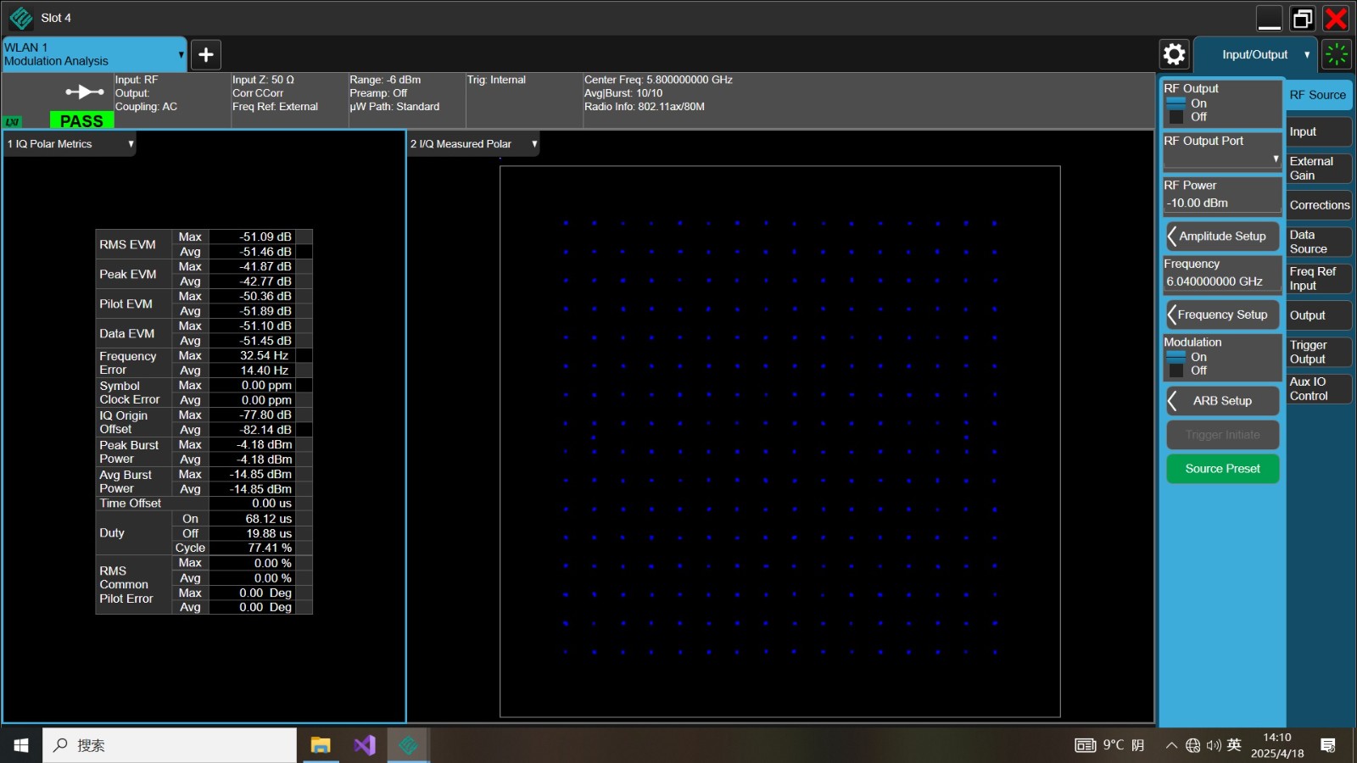Show hidden tray icons chevron
This screenshot has width=1357, height=763.
click(x=1171, y=745)
